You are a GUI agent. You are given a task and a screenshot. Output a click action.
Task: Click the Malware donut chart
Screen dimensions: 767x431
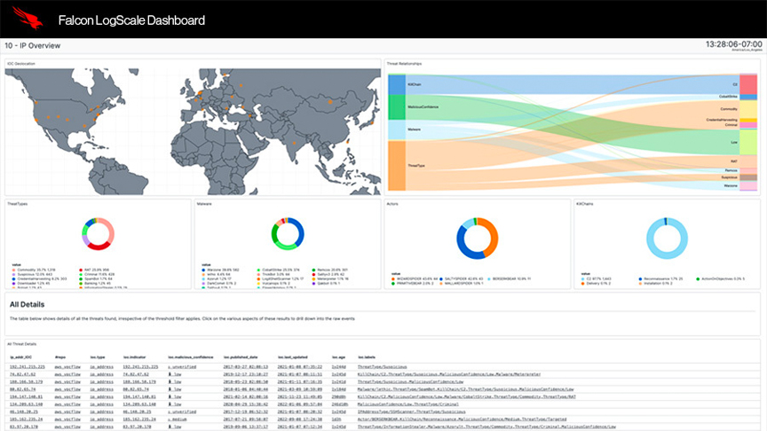click(288, 234)
